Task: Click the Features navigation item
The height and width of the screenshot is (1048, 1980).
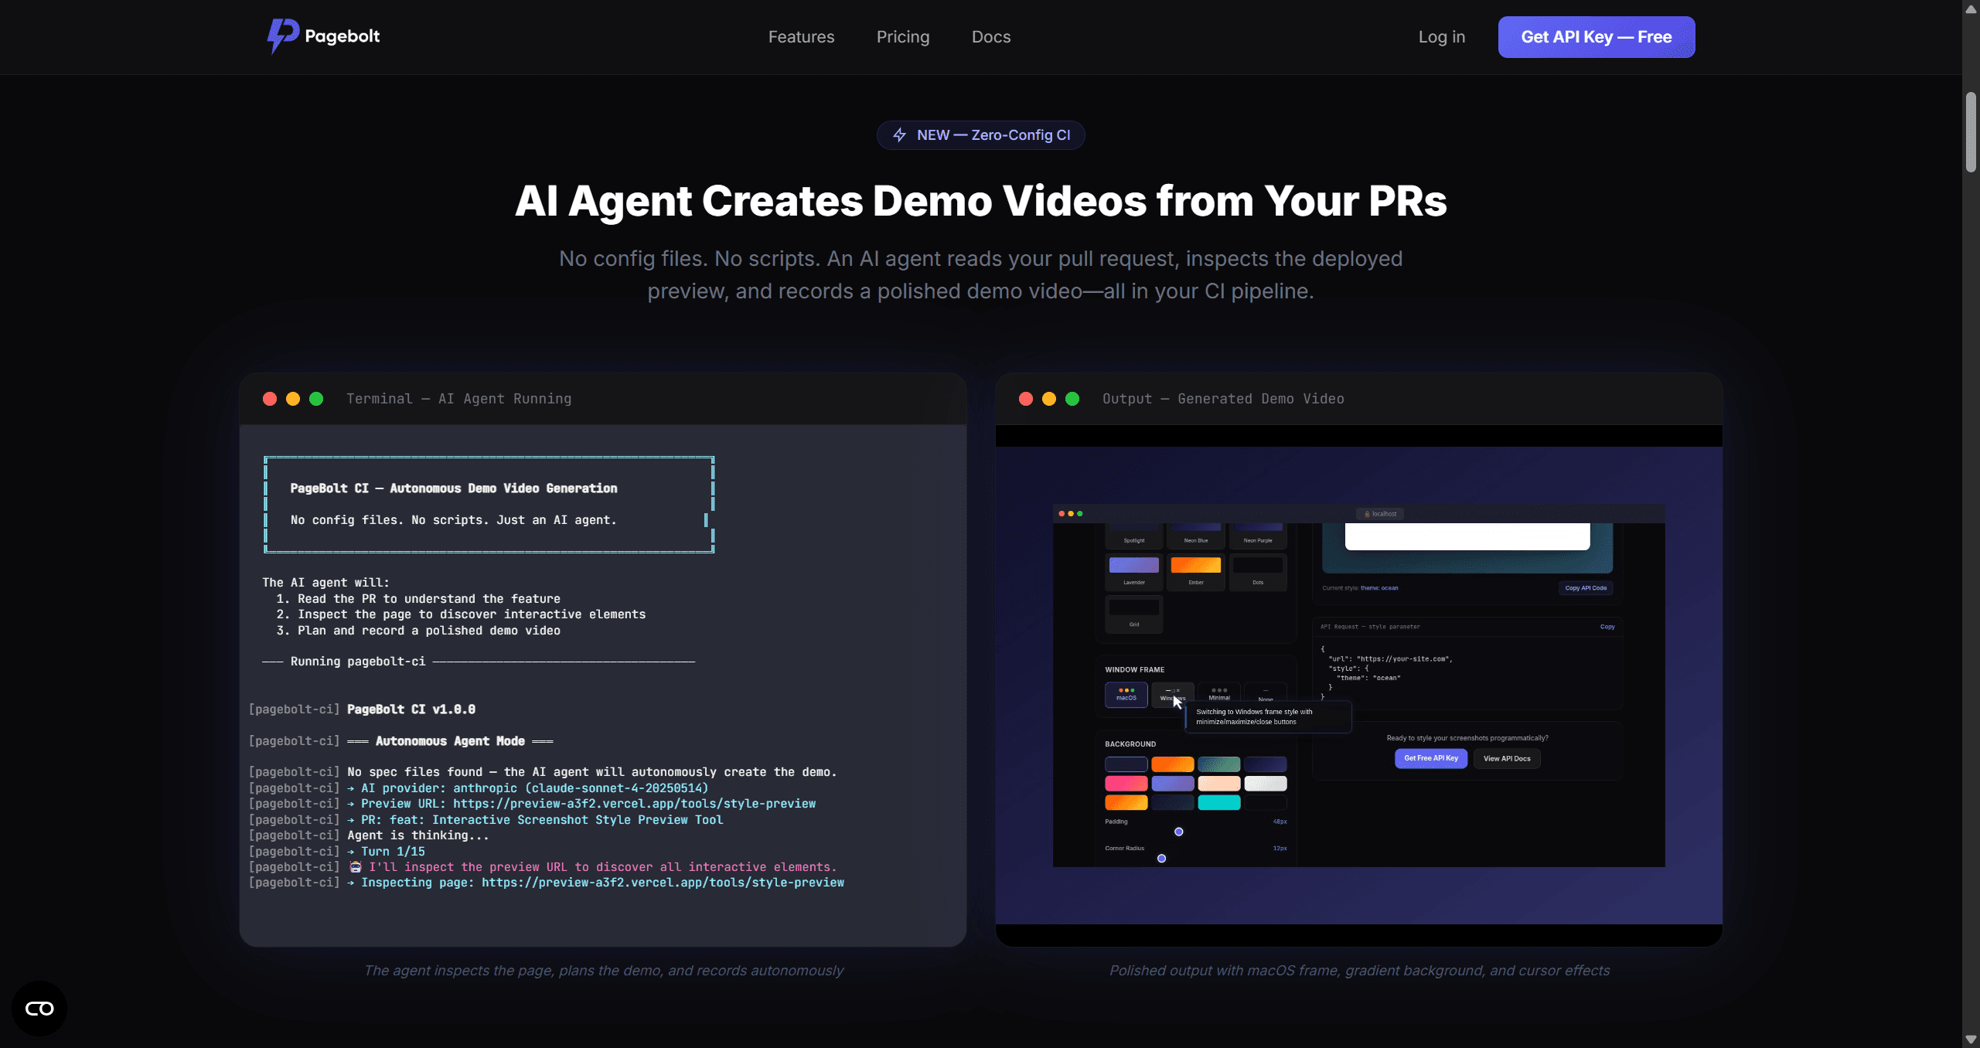Action: pos(801,36)
